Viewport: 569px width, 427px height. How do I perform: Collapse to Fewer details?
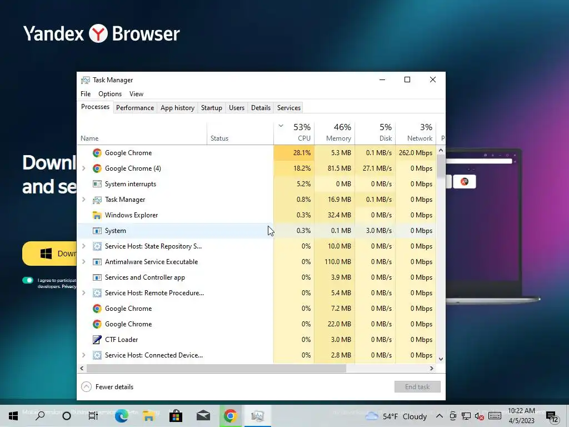click(x=107, y=387)
